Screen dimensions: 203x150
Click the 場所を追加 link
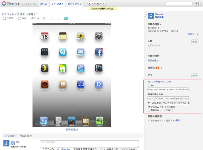coord(153,60)
